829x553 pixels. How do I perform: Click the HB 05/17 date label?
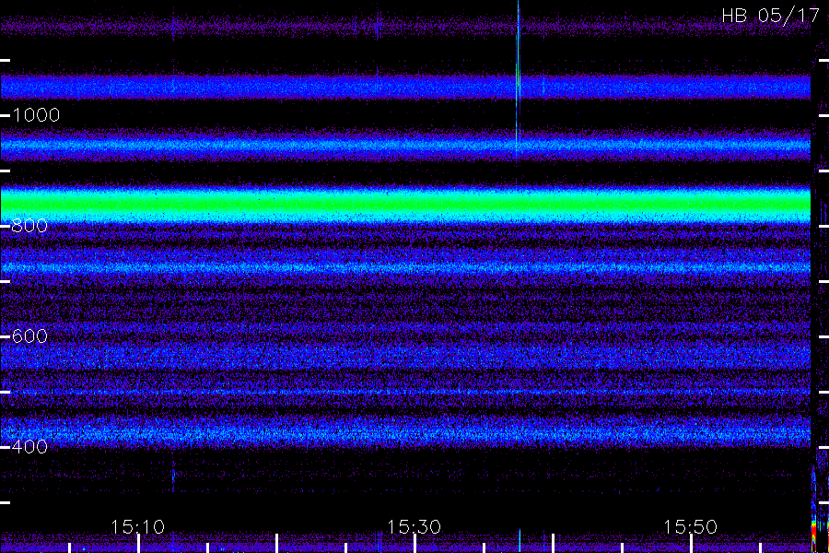(x=770, y=16)
